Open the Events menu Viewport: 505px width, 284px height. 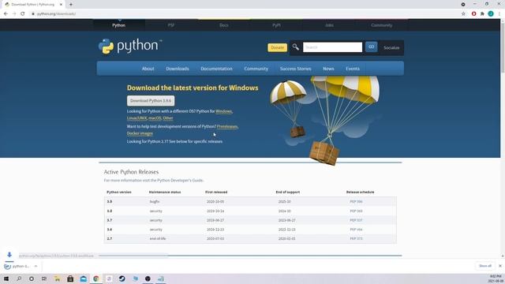coord(353,69)
